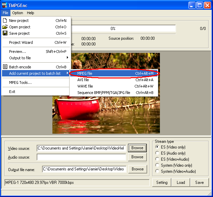Click the TMPGEnc title bar app icon

coord(4,5)
